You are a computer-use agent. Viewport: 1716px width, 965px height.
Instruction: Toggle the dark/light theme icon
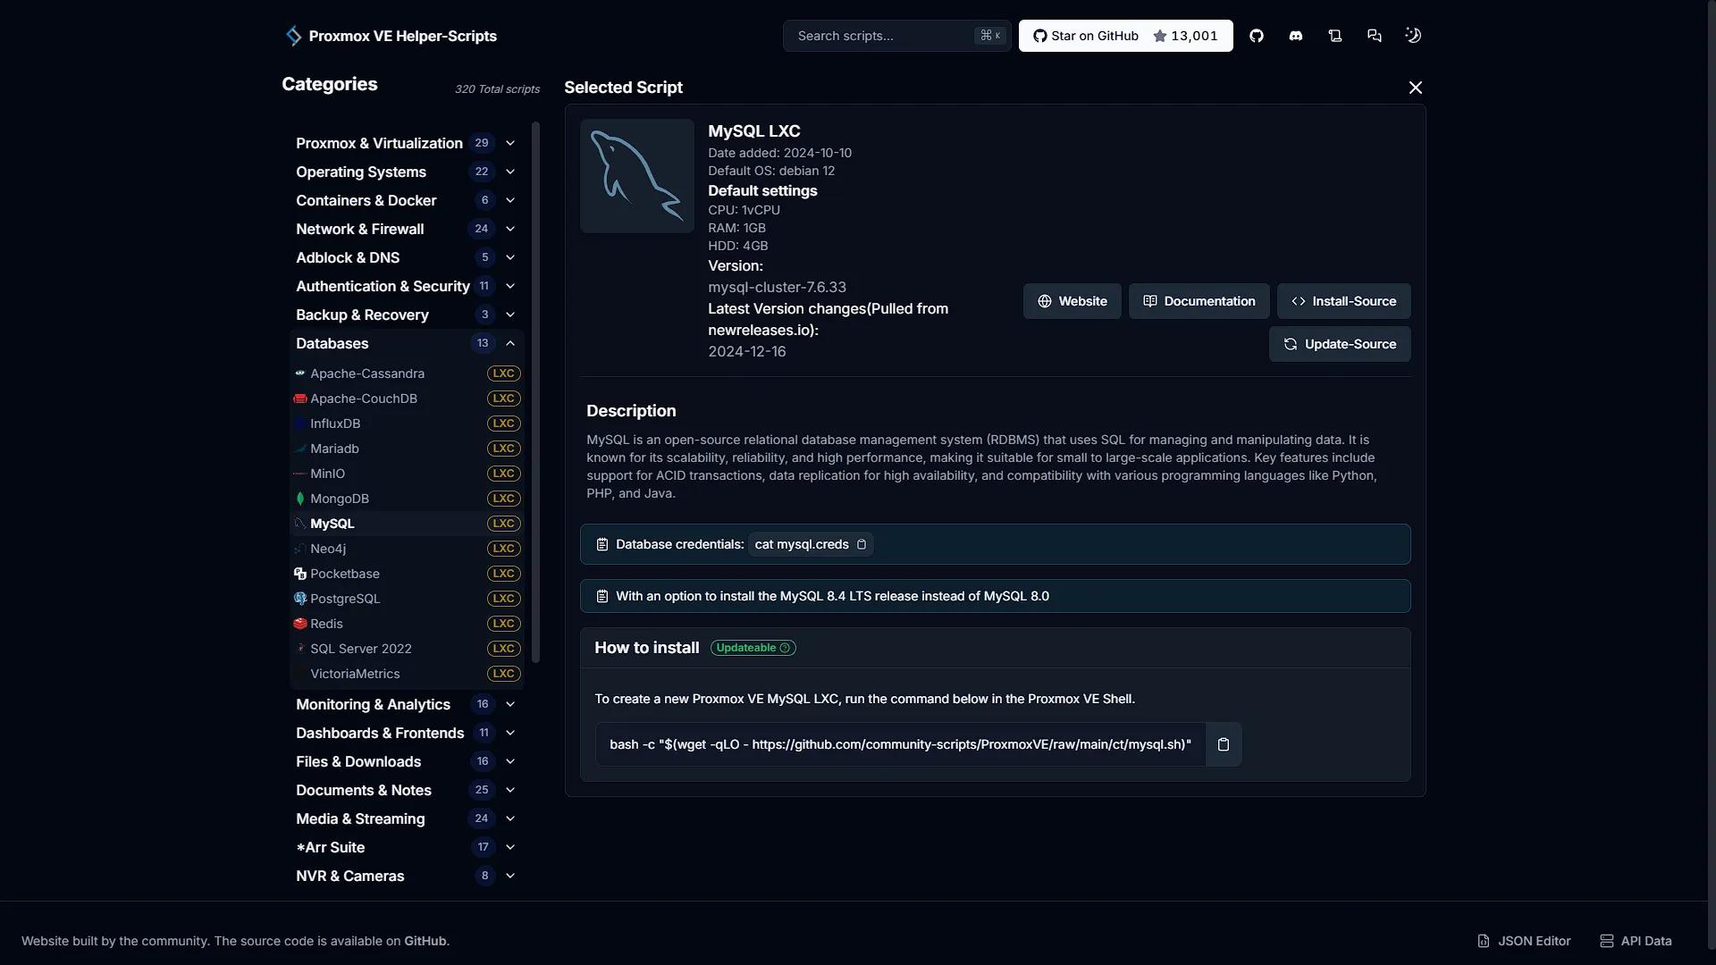tap(1413, 36)
